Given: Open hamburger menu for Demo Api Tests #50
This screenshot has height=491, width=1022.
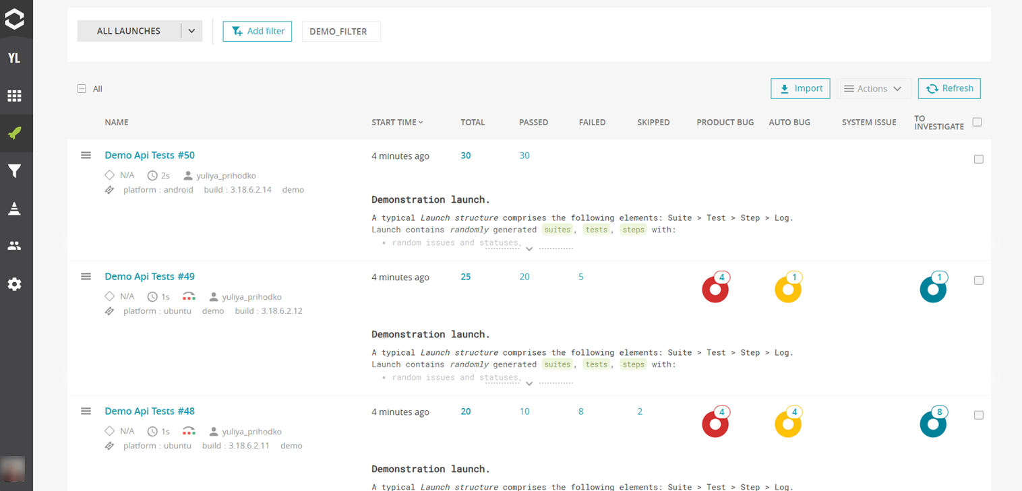Looking at the screenshot, I should 86,156.
